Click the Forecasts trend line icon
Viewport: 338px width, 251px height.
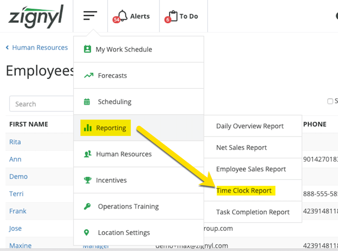point(89,76)
